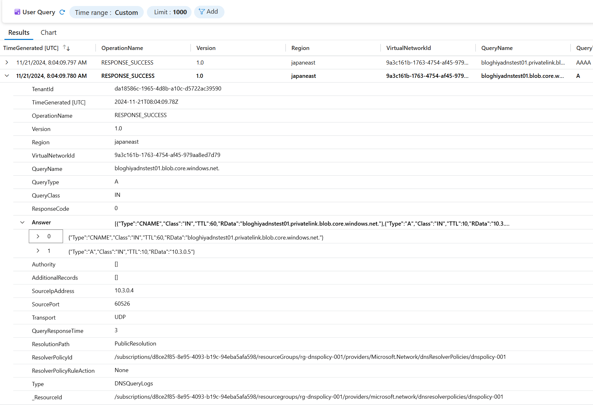Select the Version column header

tap(206, 48)
